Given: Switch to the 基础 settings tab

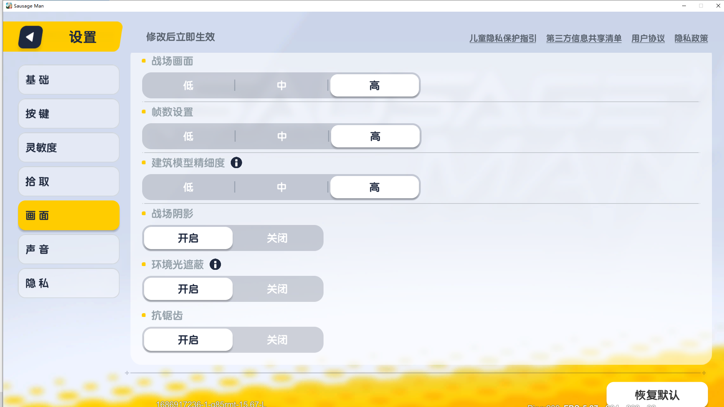Looking at the screenshot, I should [69, 80].
